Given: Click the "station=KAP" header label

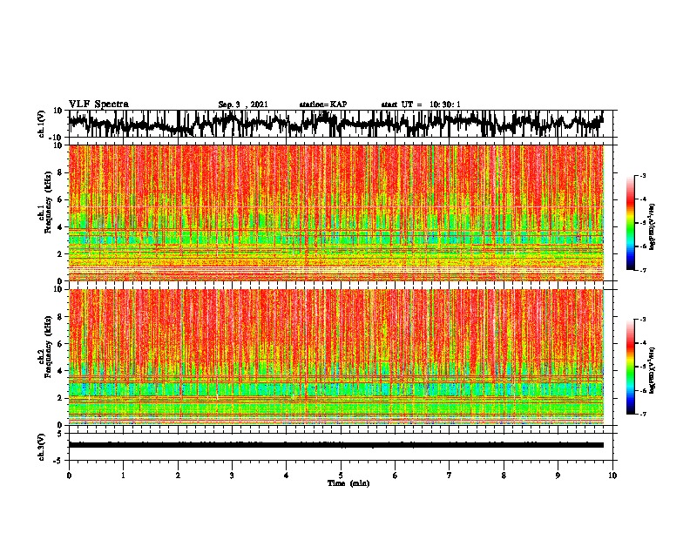Looking at the screenshot, I should coord(323,105).
